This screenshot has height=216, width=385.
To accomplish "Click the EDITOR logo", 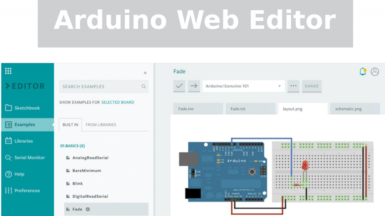I will (25, 86).
